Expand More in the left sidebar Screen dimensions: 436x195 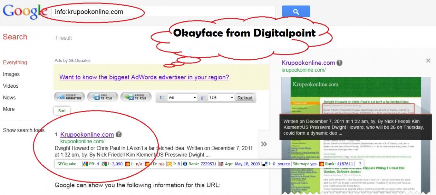pyautogui.click(x=9, y=109)
